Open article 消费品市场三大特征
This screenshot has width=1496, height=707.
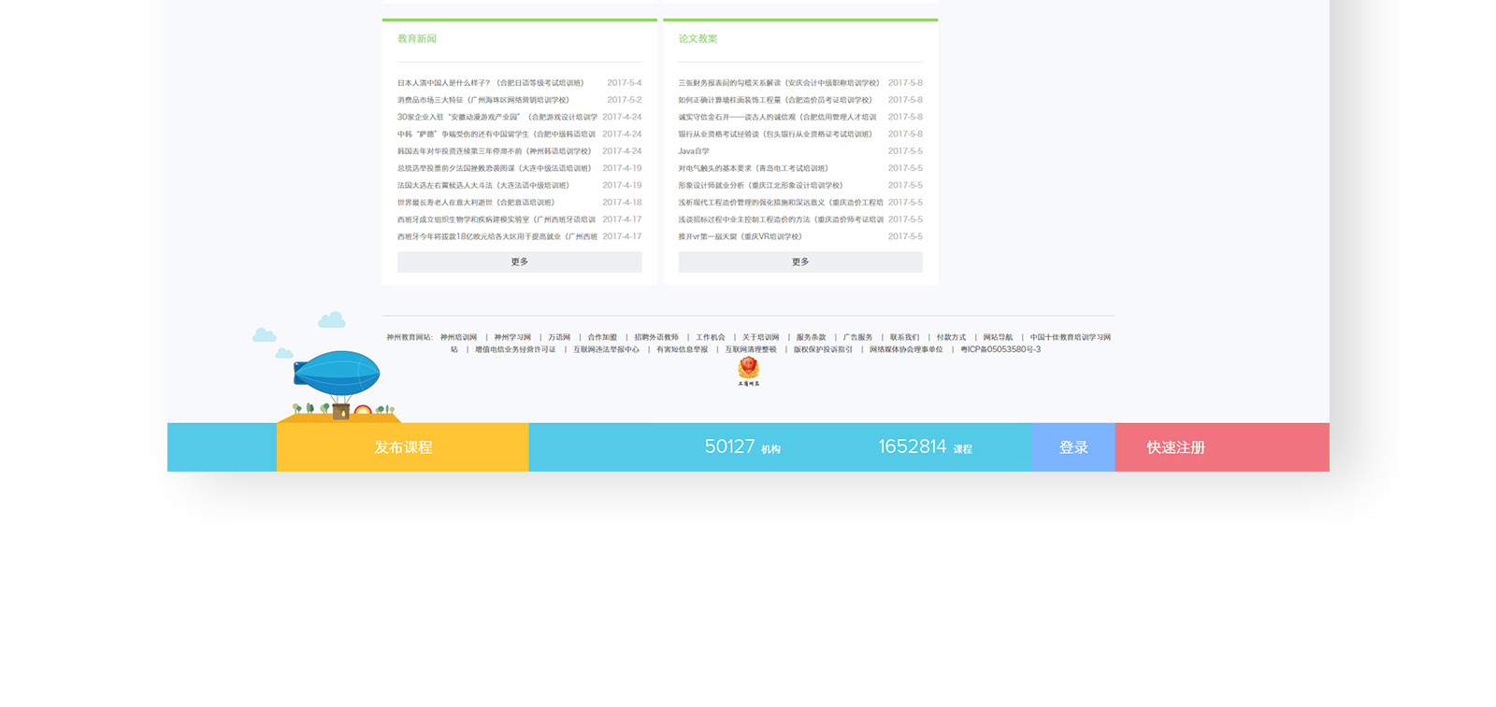coord(482,100)
